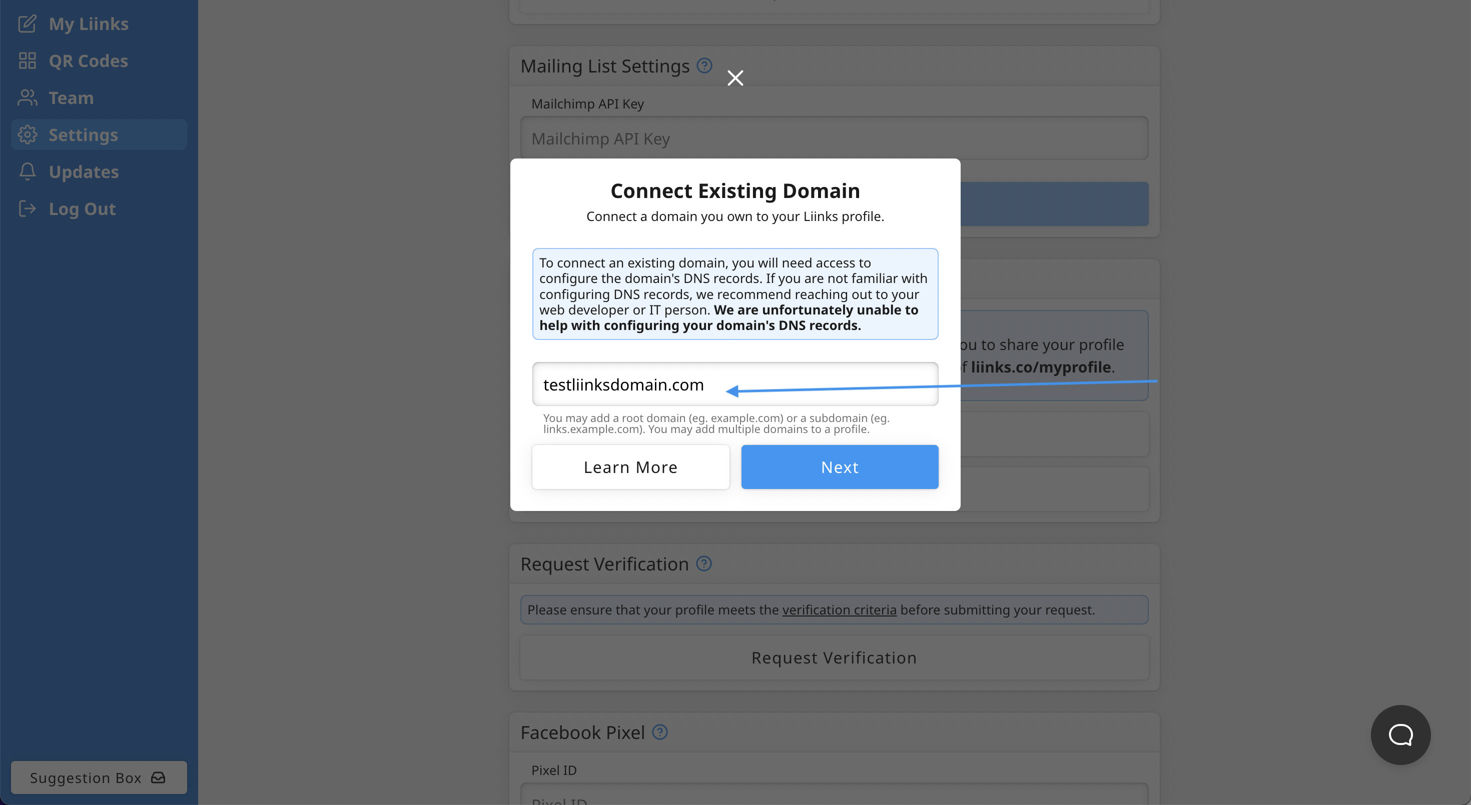
Task: Go to QR Codes page
Action: click(x=88, y=61)
